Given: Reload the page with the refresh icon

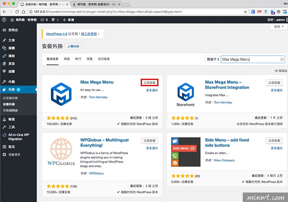Looking at the screenshot, I should point(17,12).
